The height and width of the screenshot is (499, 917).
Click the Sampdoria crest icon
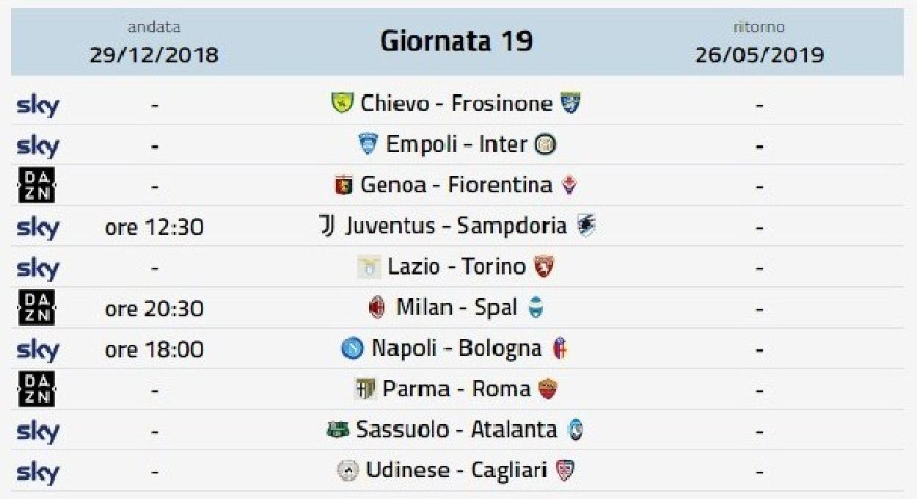click(586, 226)
